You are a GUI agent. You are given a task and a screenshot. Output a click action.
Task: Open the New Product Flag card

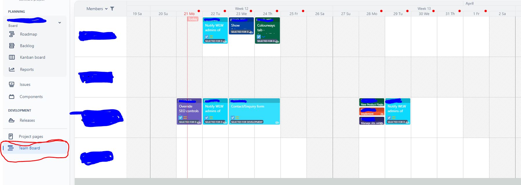[372, 102]
